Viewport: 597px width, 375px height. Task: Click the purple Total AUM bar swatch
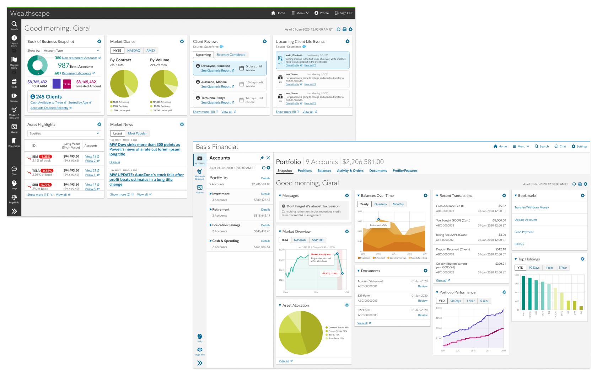(x=57, y=84)
